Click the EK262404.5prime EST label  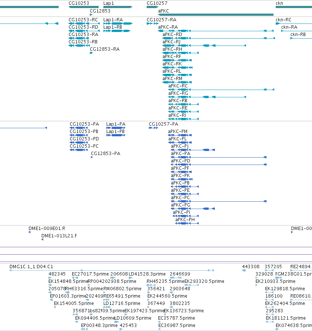click(x=285, y=303)
